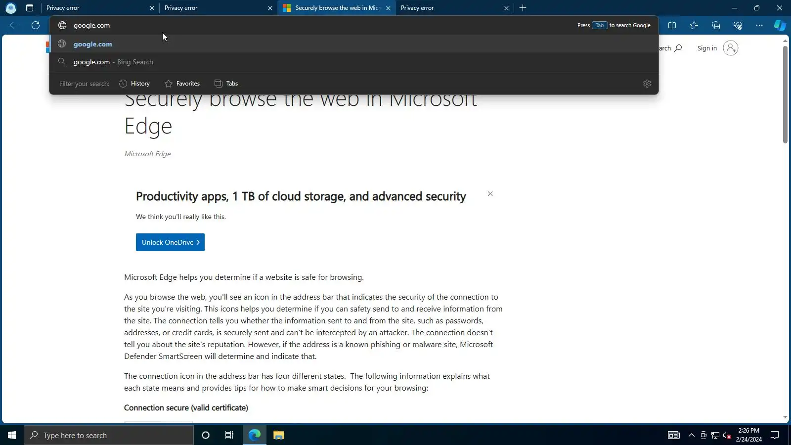Open the taskbar clock showing 2:26 PM

[x=748, y=435]
